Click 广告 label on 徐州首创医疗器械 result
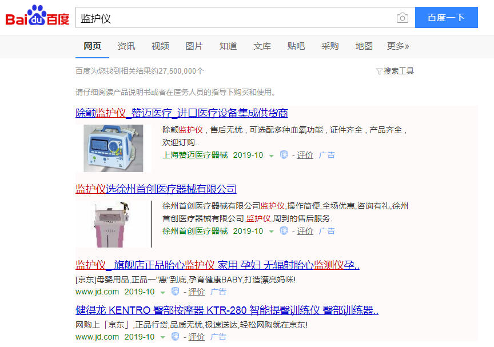 326,231
